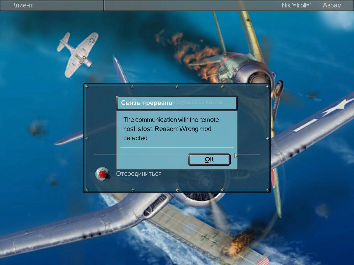The image size is (354, 265).
Task: Click the white US aircraft in the background
Action: coord(77,54)
